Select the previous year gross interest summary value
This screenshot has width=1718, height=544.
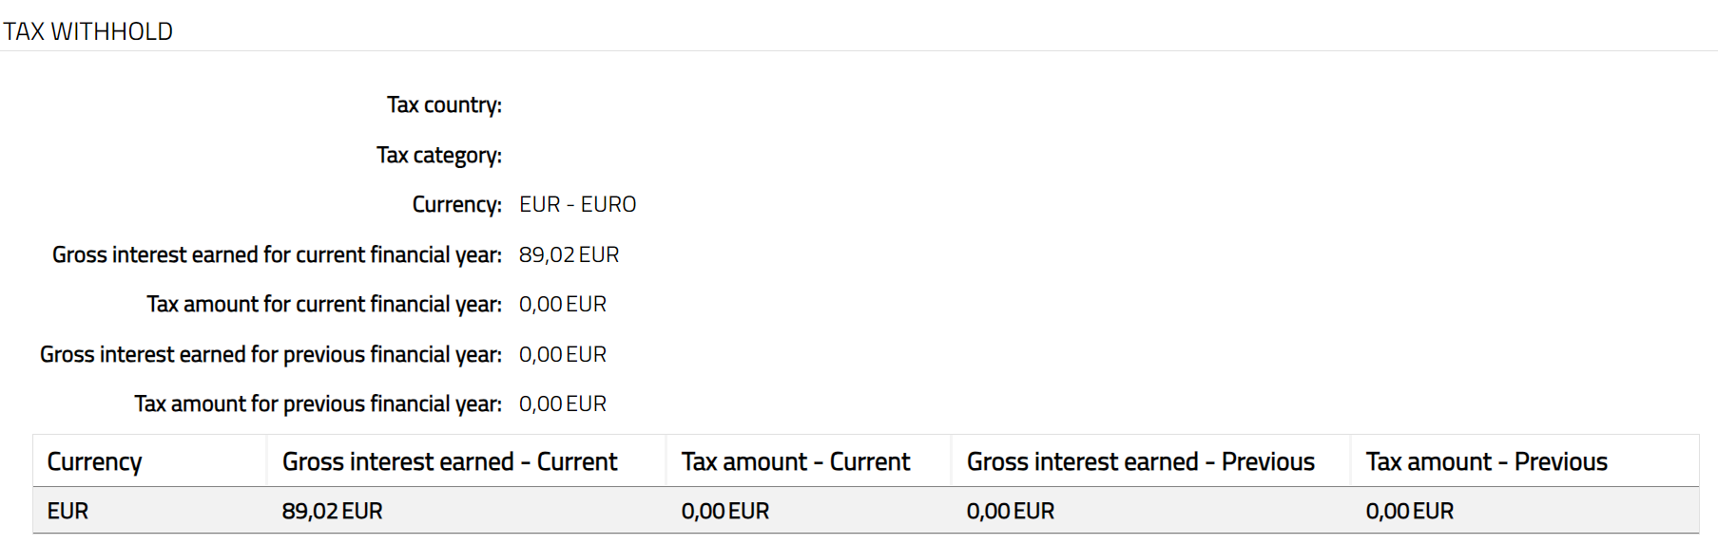click(562, 354)
